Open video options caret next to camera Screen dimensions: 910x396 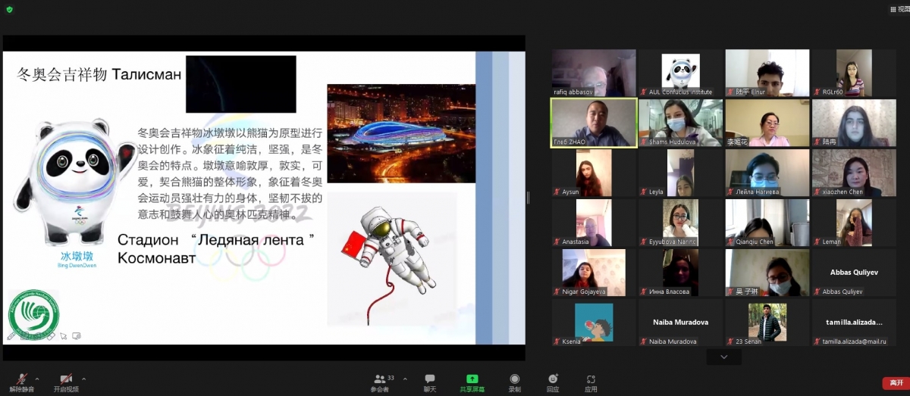[x=83, y=379]
